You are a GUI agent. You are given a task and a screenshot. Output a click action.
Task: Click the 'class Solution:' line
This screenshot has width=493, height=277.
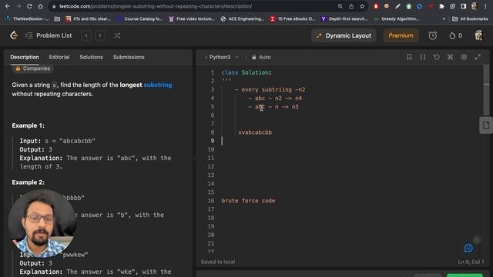[x=246, y=72]
